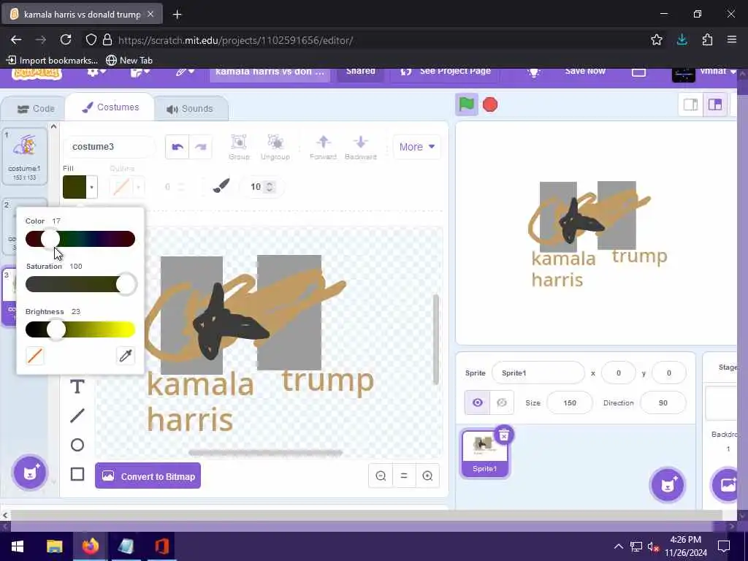
Task: Click the undo arrow
Action: [178, 147]
